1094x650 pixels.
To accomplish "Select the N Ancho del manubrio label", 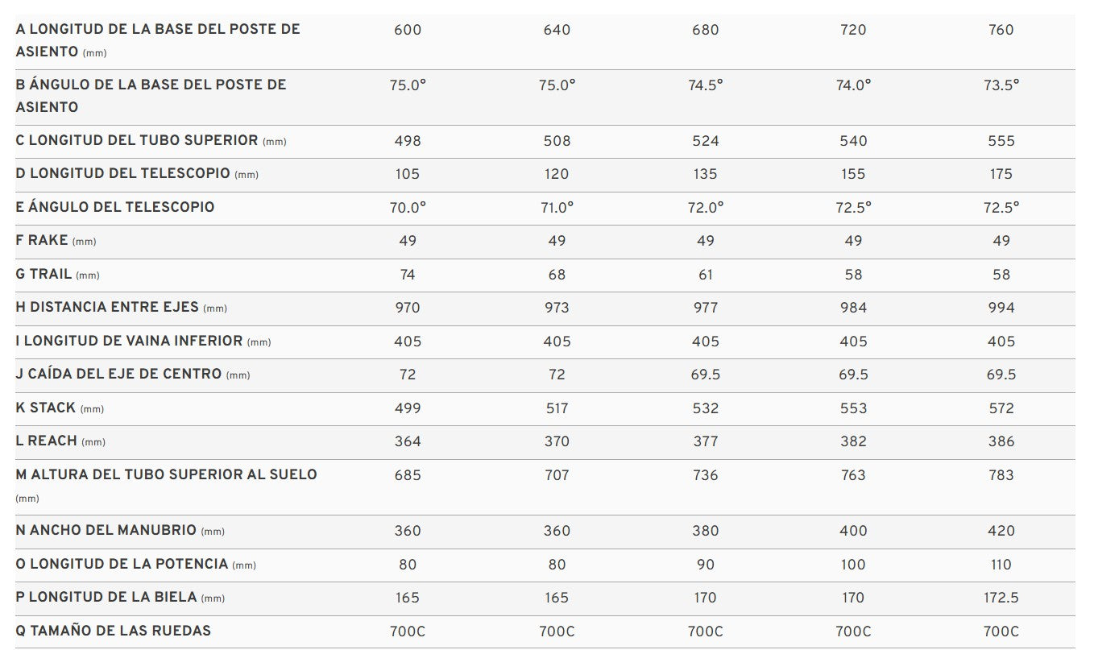I will 120,530.
